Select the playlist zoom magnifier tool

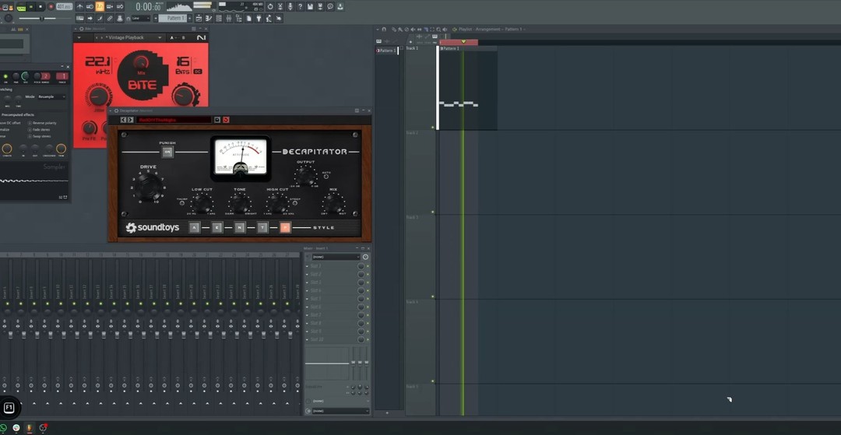coord(438,30)
